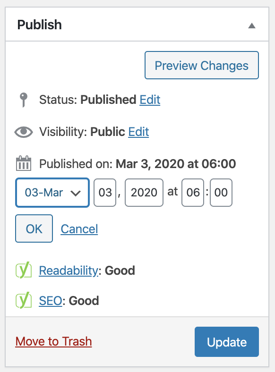Focus the hour field showing 06
The height and width of the screenshot is (372, 275).
193,193
